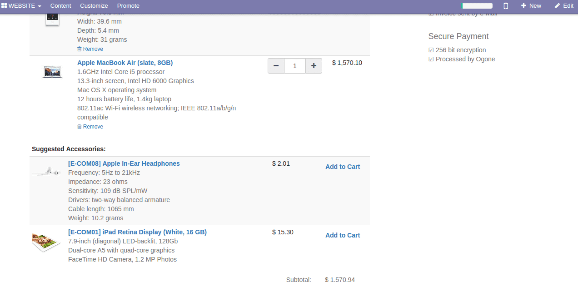Click the $ 15.30 iPad price
This screenshot has height=282, width=578.
[283, 232]
